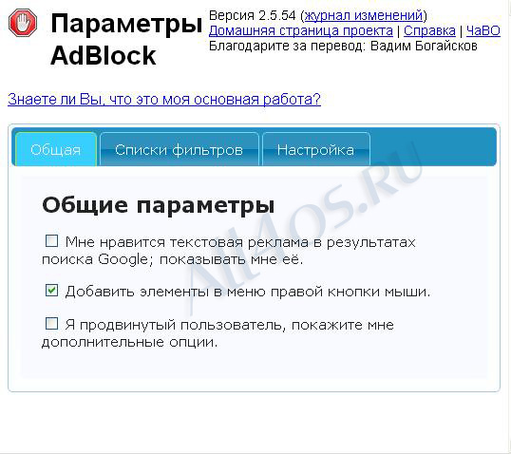Click label 'Мне нравится текстовая реклама в результатах'

[x=240, y=242]
